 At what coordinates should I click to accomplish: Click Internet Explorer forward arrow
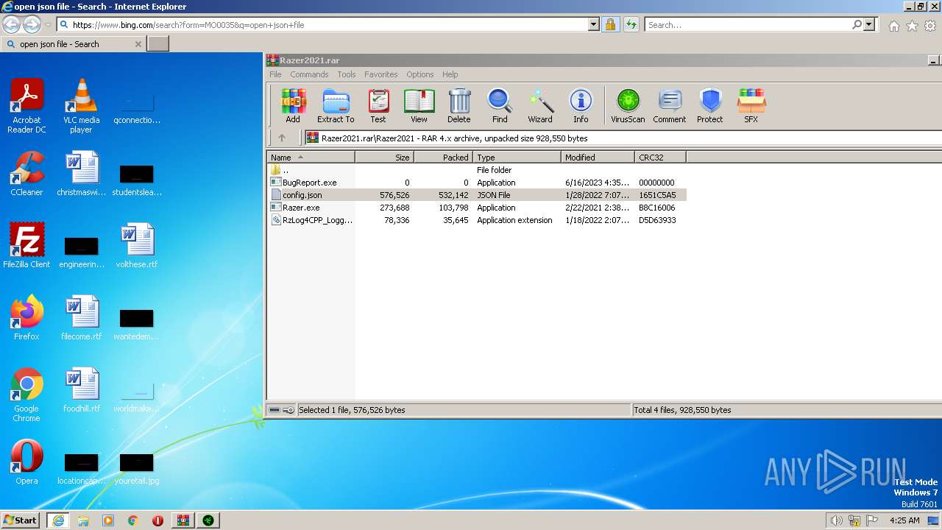tap(32, 24)
